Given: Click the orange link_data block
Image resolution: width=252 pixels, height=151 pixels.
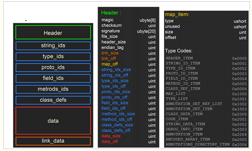Looking at the screenshot, I should [x=53, y=141].
